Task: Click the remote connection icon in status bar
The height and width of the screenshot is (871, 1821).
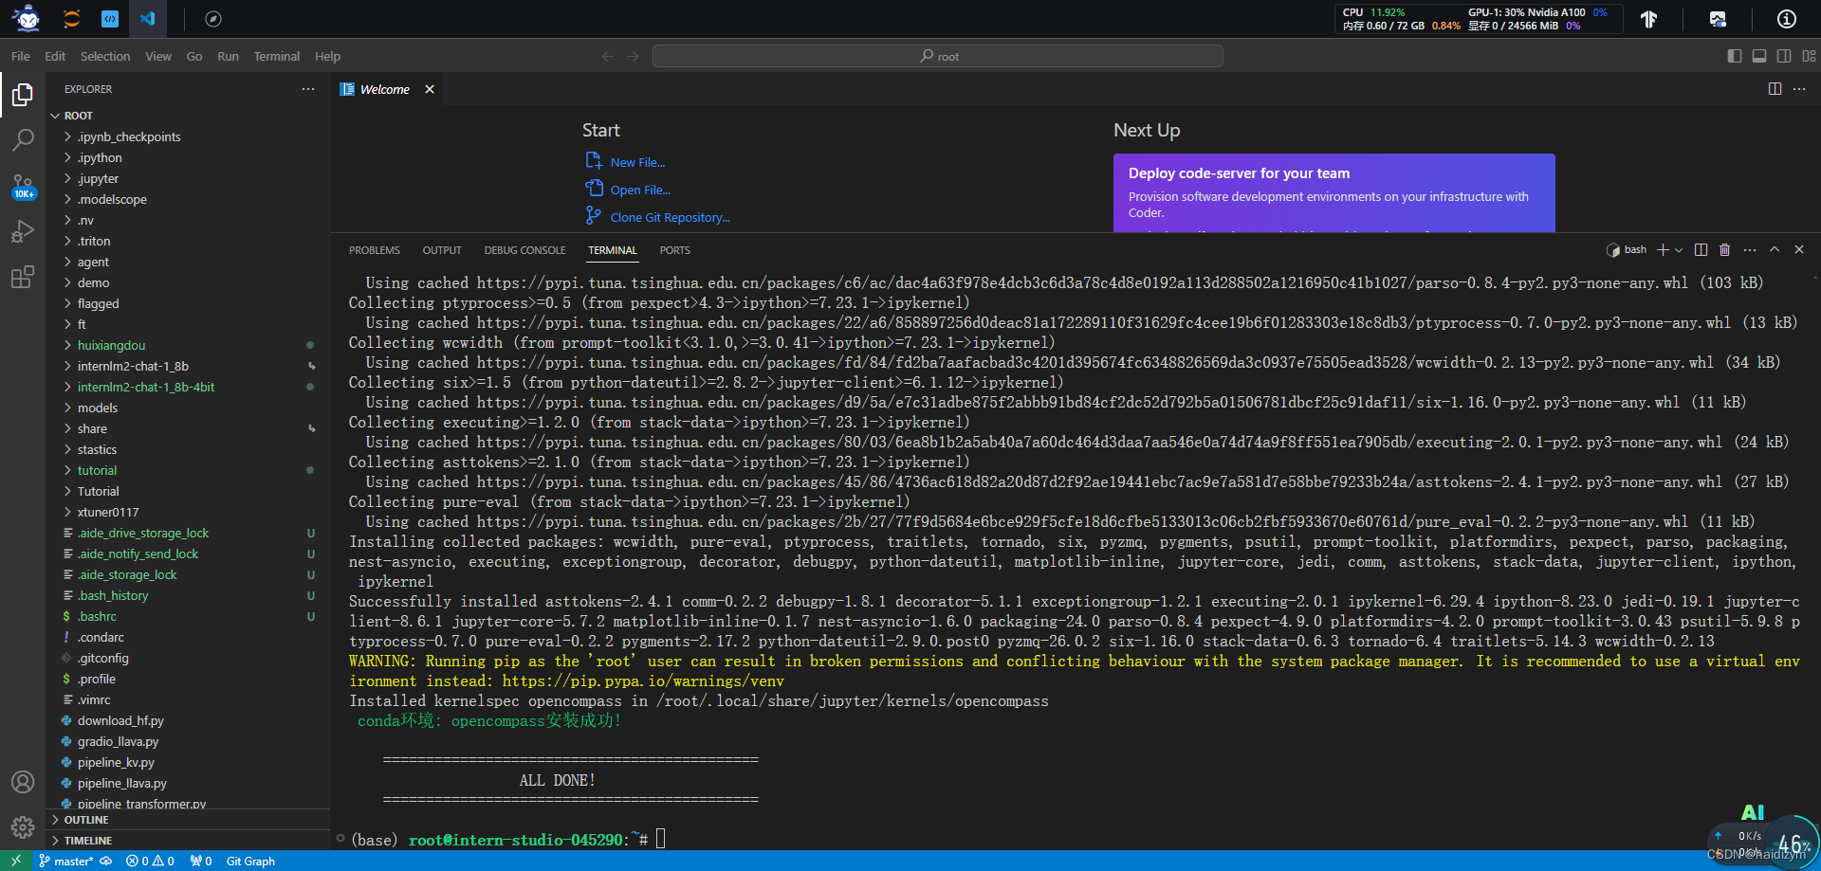Action: coord(16,862)
